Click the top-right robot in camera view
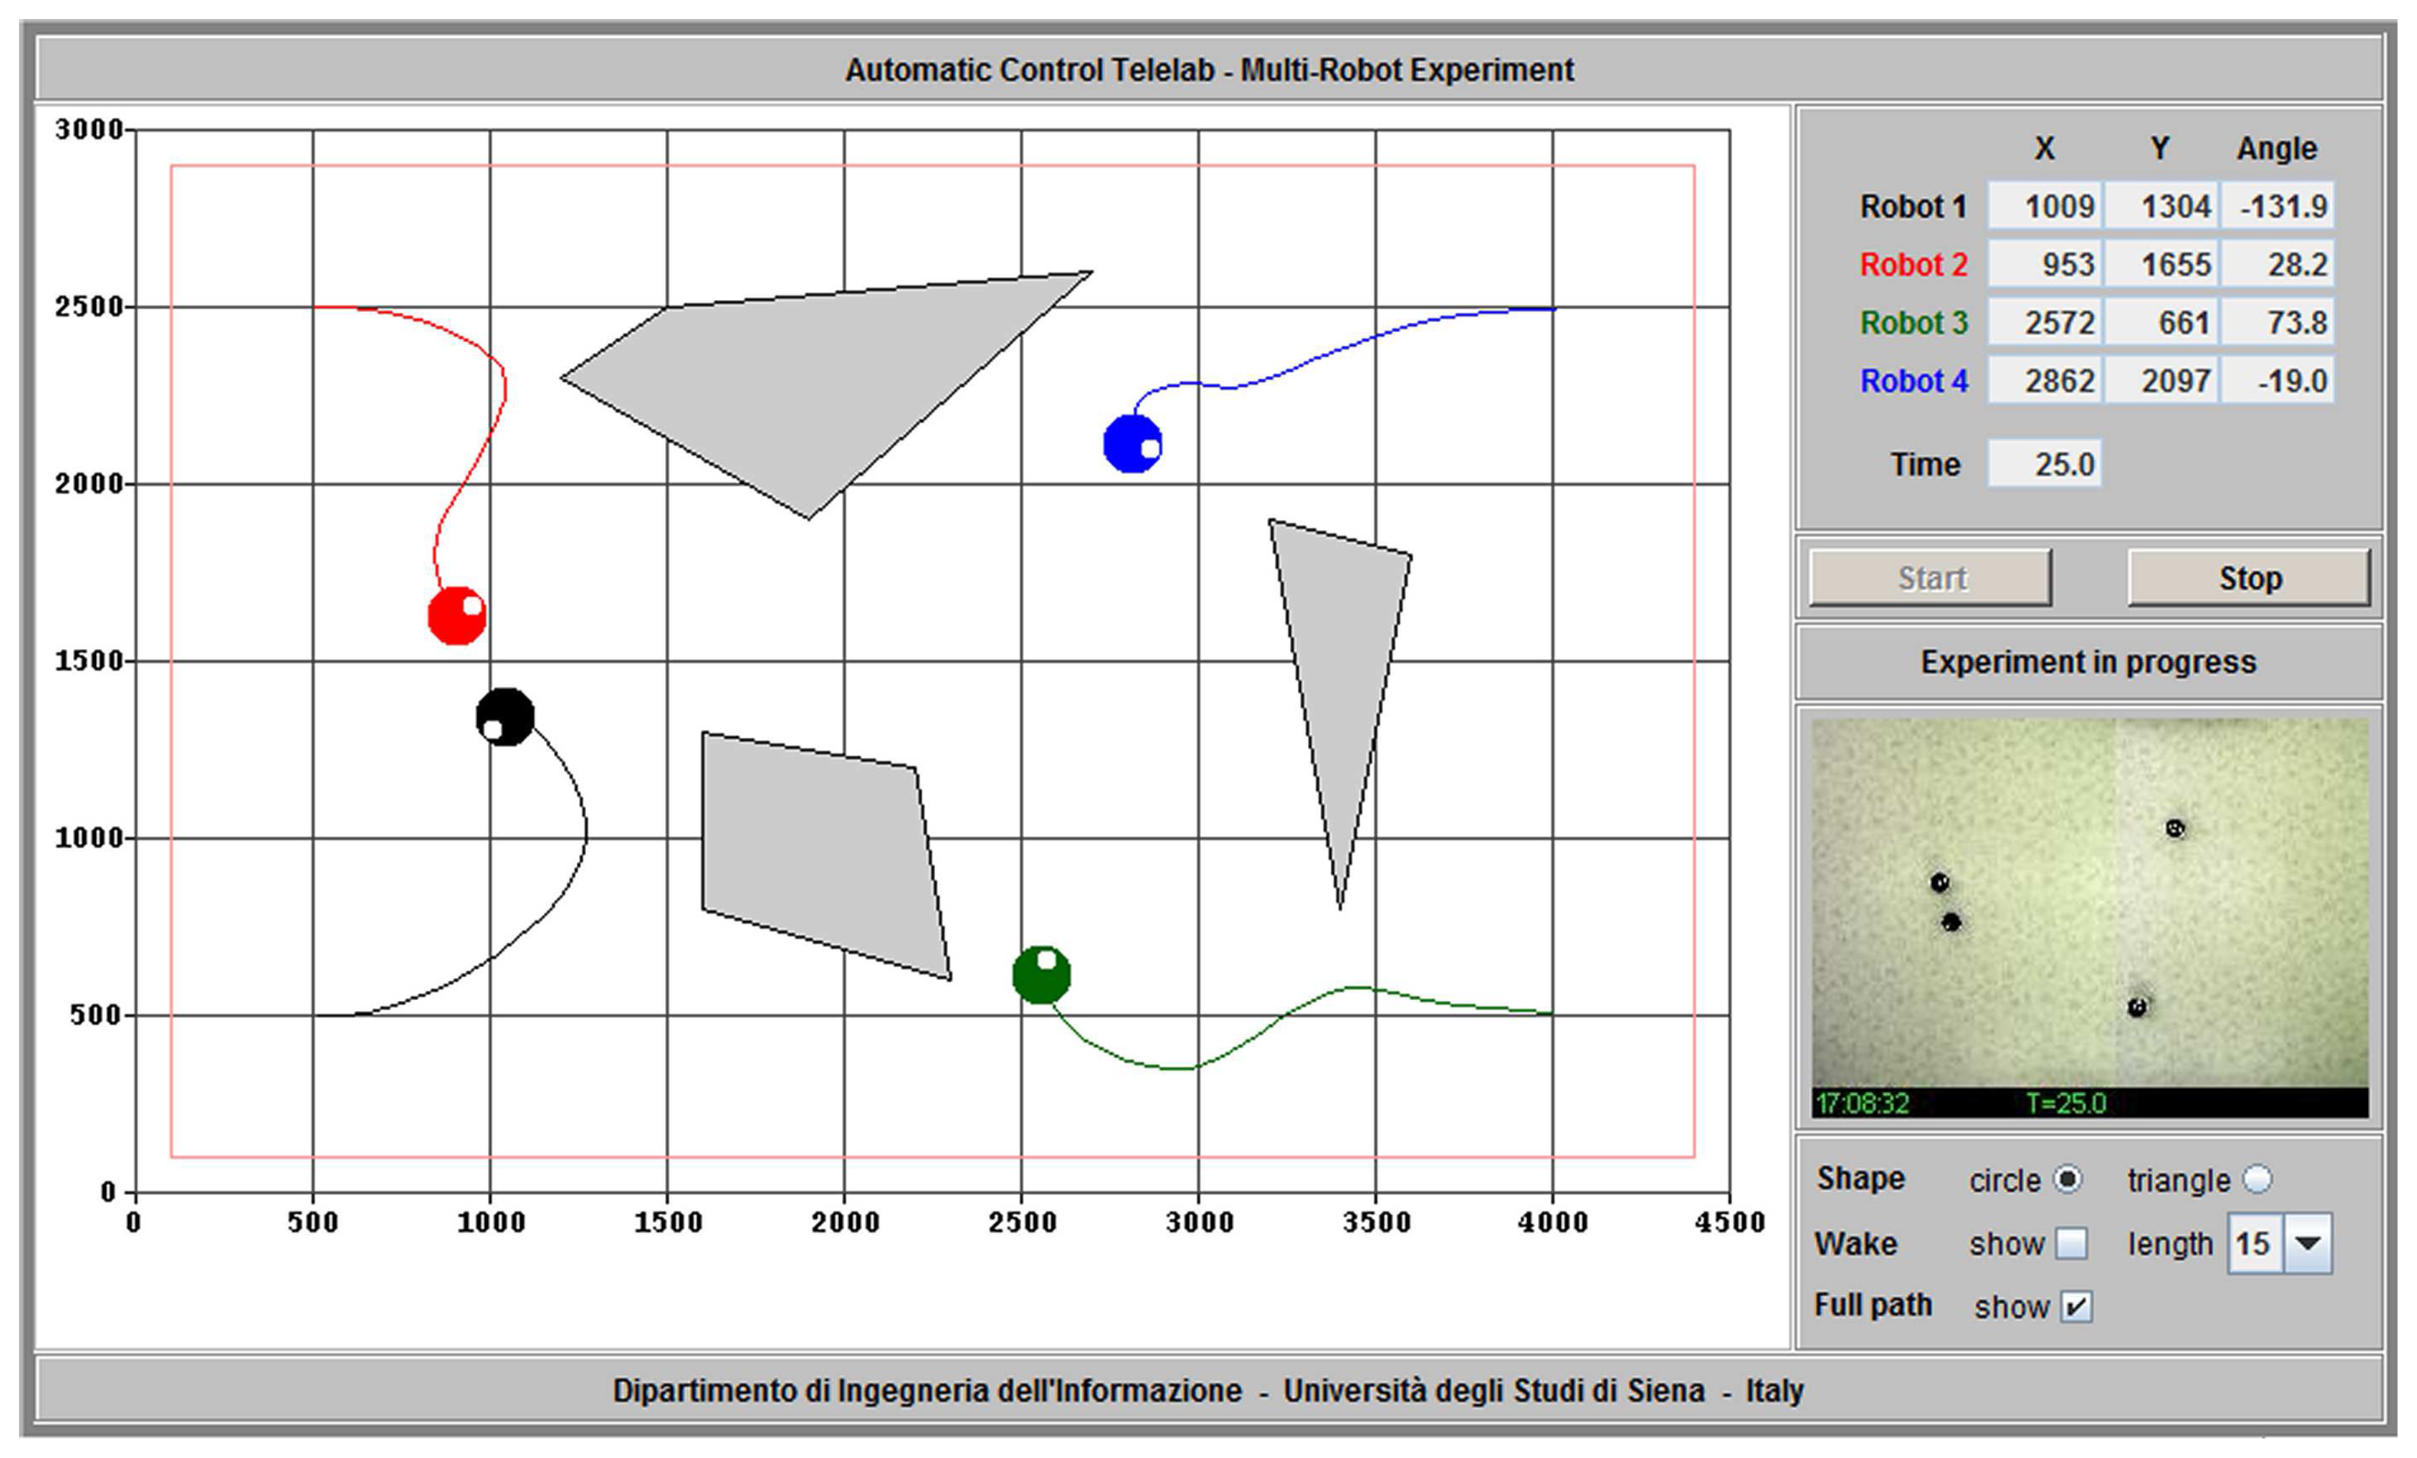 (2175, 828)
